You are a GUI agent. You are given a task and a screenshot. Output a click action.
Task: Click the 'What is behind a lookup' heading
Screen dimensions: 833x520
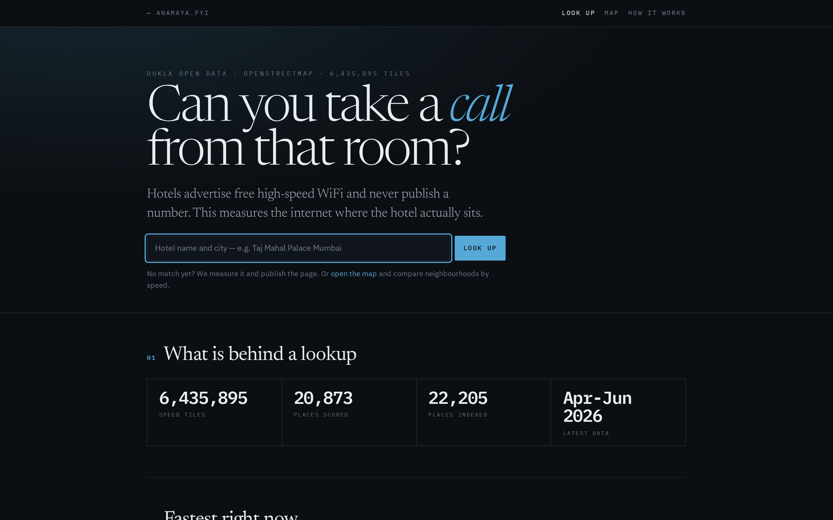260,354
